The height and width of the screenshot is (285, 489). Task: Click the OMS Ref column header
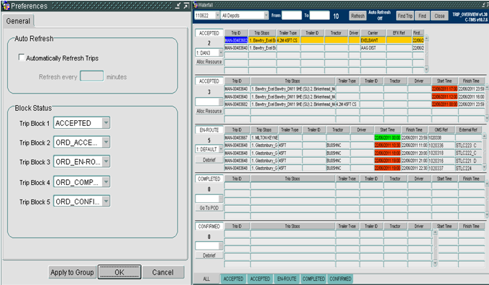coord(442,130)
